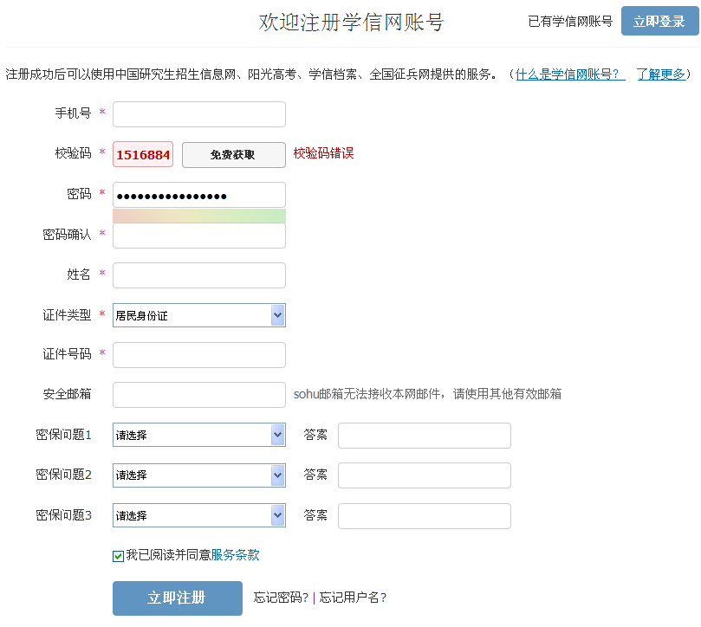Screen dimensions: 701x627
Task: Click the 答案 field for 密保问题3
Action: (425, 516)
